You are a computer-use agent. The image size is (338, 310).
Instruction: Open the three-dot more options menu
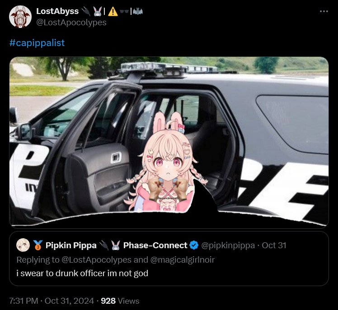tap(324, 11)
